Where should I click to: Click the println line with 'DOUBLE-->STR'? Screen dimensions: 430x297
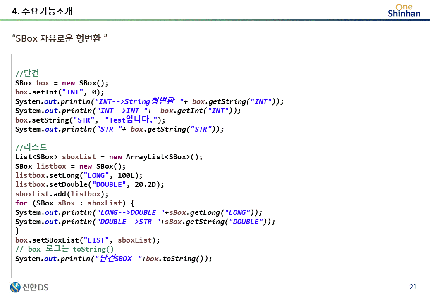tap(145, 222)
